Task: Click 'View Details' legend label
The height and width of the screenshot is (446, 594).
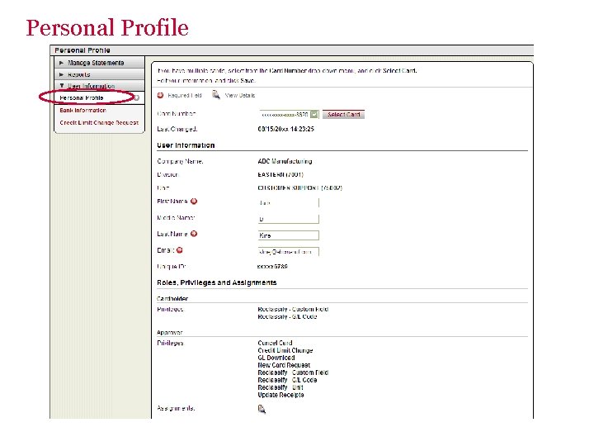Action: tap(240, 95)
